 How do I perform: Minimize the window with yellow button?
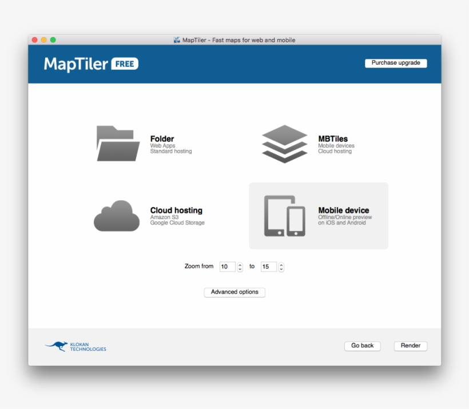(43, 40)
